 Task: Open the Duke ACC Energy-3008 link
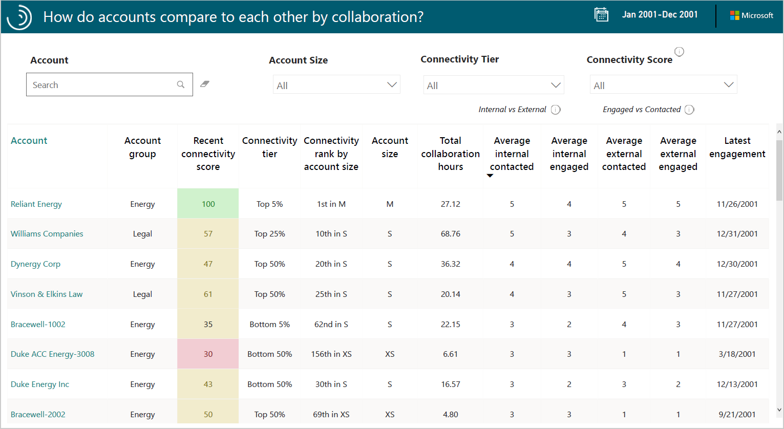(52, 354)
